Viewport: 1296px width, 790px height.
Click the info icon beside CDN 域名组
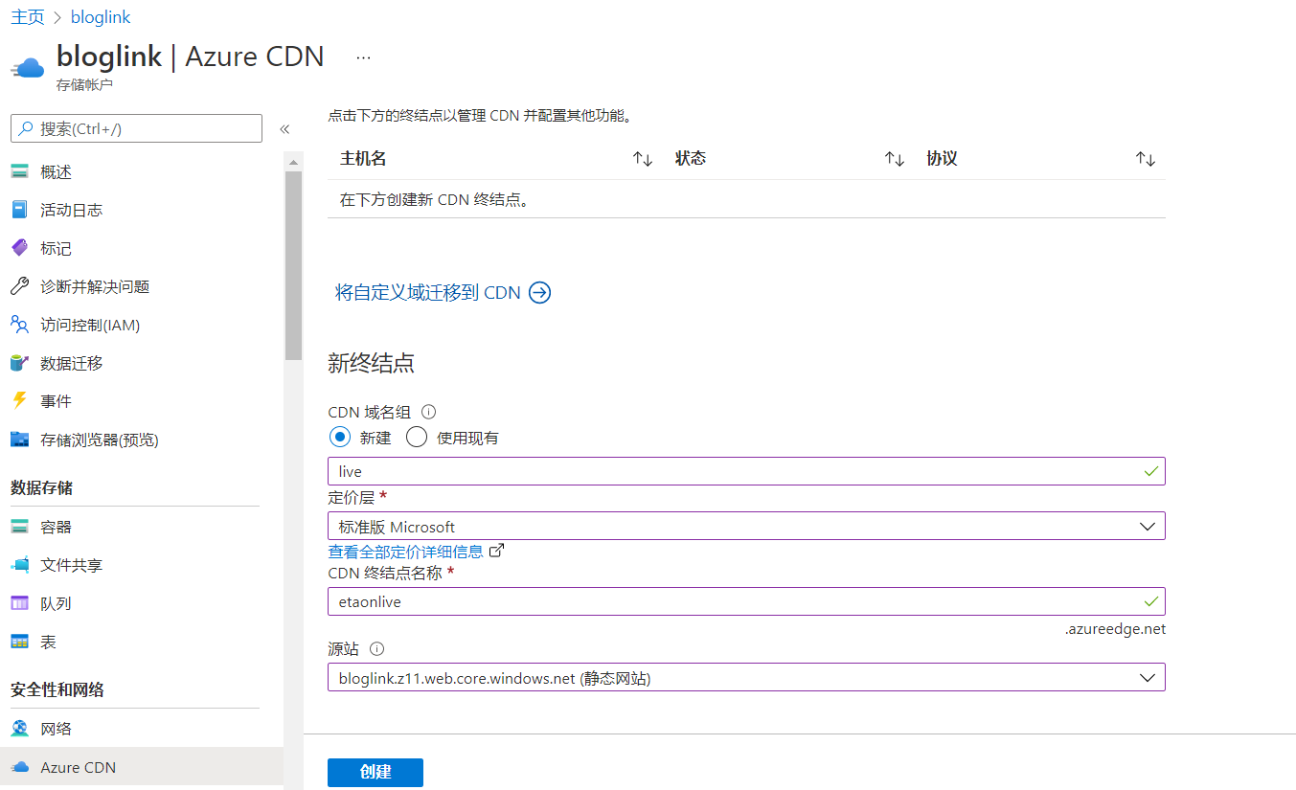[x=429, y=412]
